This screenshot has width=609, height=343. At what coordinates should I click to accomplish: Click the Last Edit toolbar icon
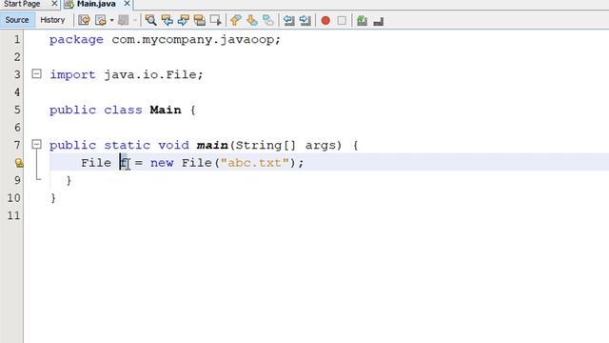[84, 20]
